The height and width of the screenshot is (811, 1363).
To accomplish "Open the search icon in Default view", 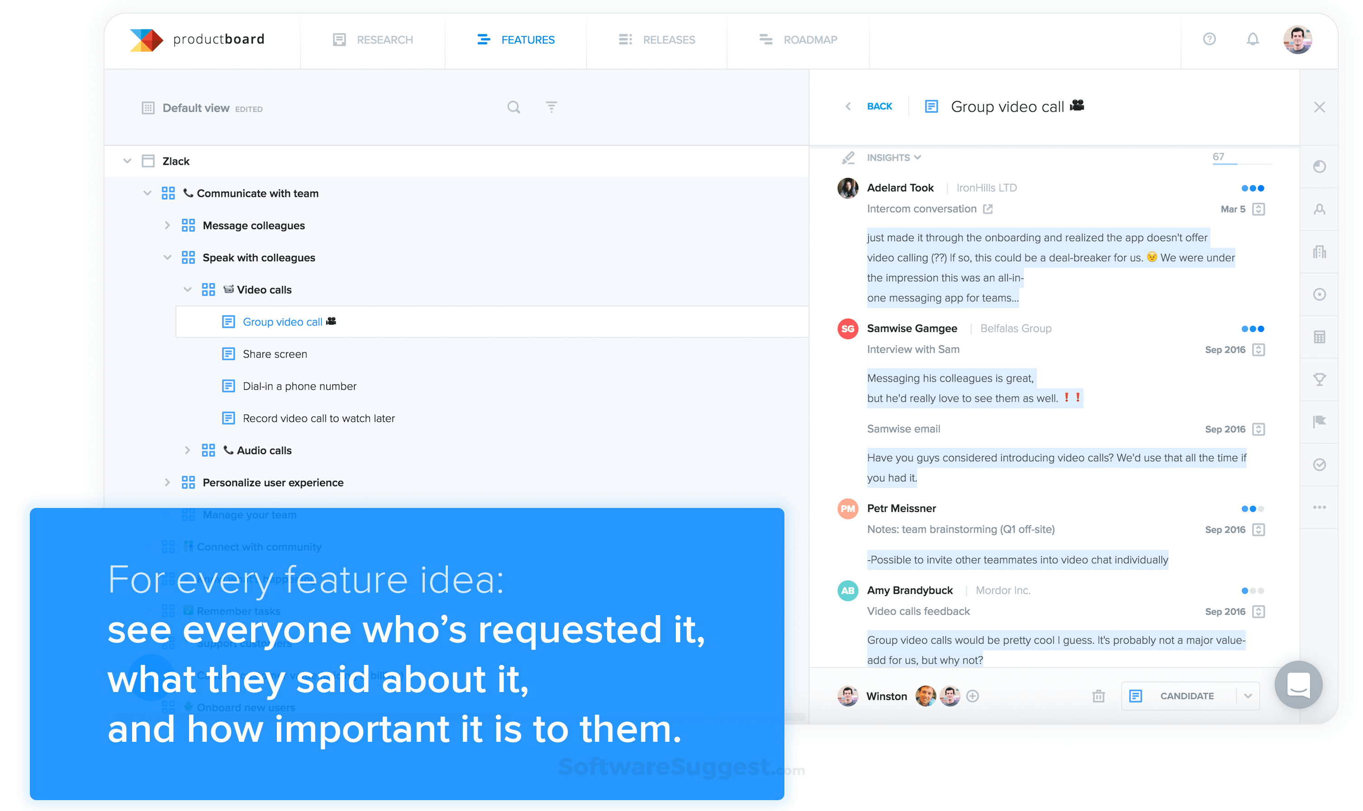I will click(x=513, y=107).
